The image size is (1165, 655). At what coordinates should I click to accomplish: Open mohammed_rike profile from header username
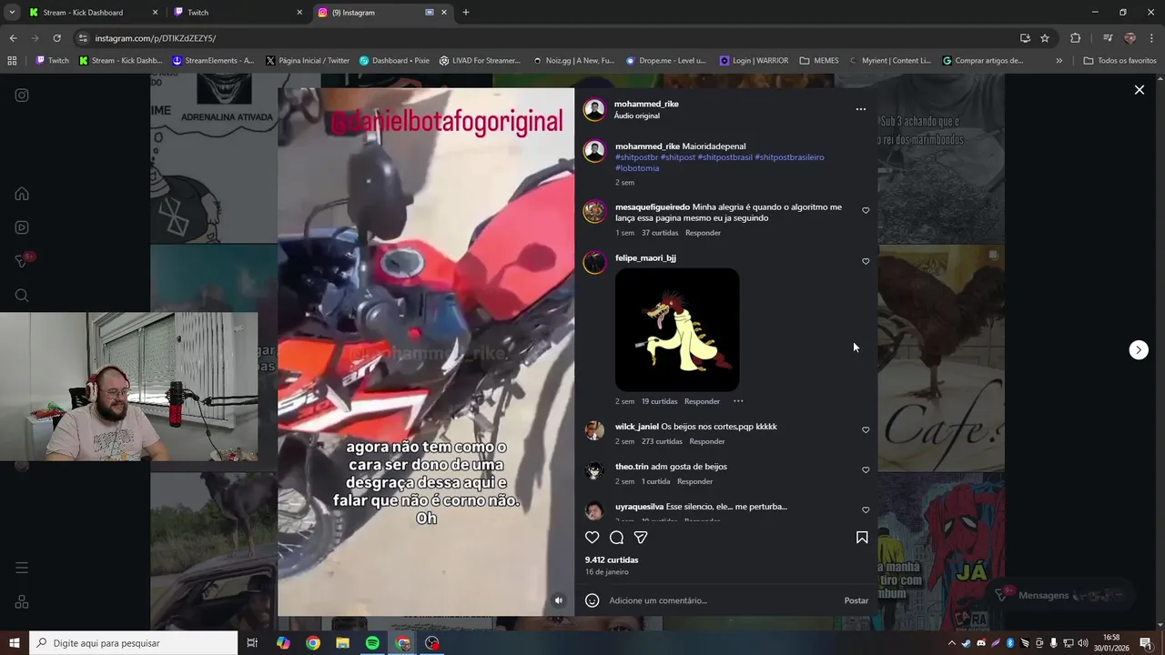[646, 104]
